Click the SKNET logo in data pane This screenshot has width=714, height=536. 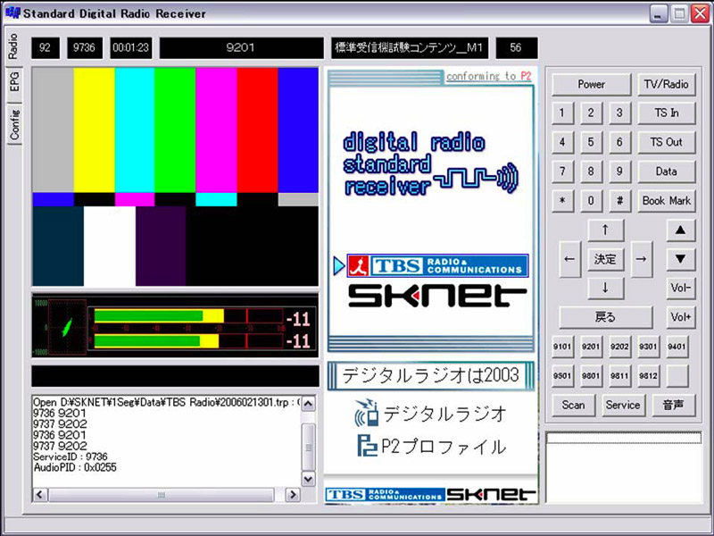tap(437, 296)
